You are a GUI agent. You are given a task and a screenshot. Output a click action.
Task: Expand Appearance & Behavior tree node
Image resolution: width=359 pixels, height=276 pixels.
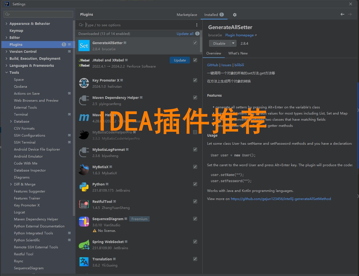(6, 23)
